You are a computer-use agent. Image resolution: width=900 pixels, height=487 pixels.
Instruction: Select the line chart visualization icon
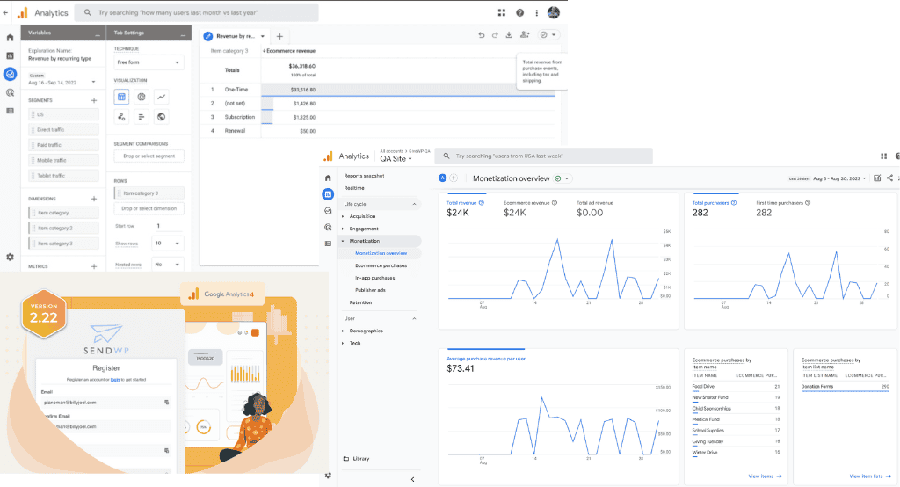pyautogui.click(x=162, y=97)
